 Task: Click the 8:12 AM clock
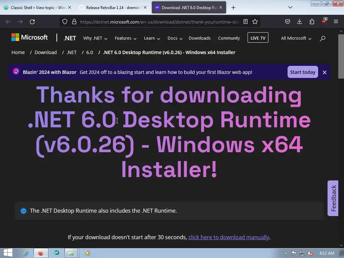327,253
